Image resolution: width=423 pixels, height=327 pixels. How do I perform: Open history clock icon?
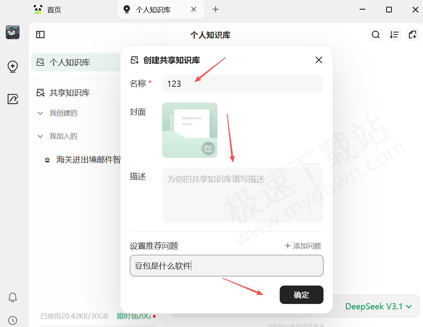pyautogui.click(x=13, y=320)
